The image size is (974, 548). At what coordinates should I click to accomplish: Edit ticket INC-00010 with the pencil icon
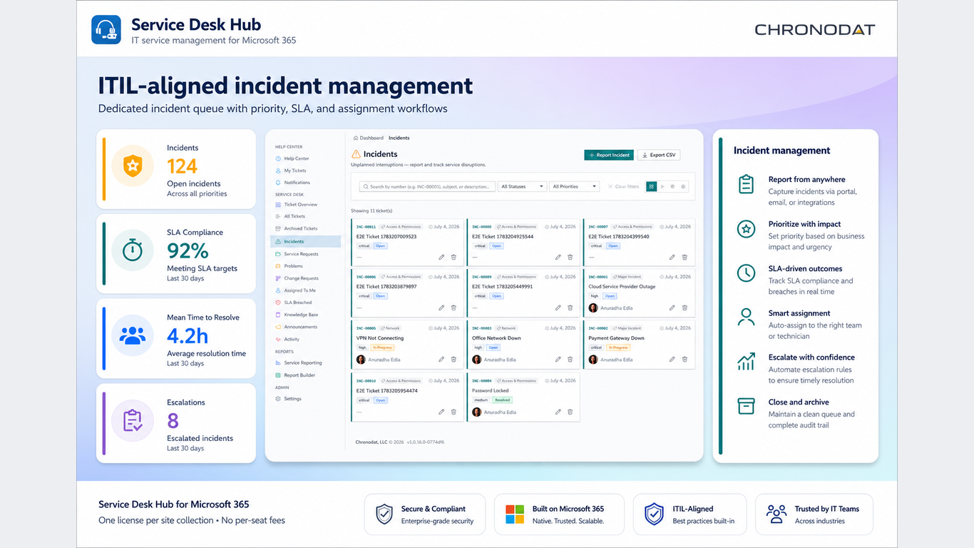[441, 412]
